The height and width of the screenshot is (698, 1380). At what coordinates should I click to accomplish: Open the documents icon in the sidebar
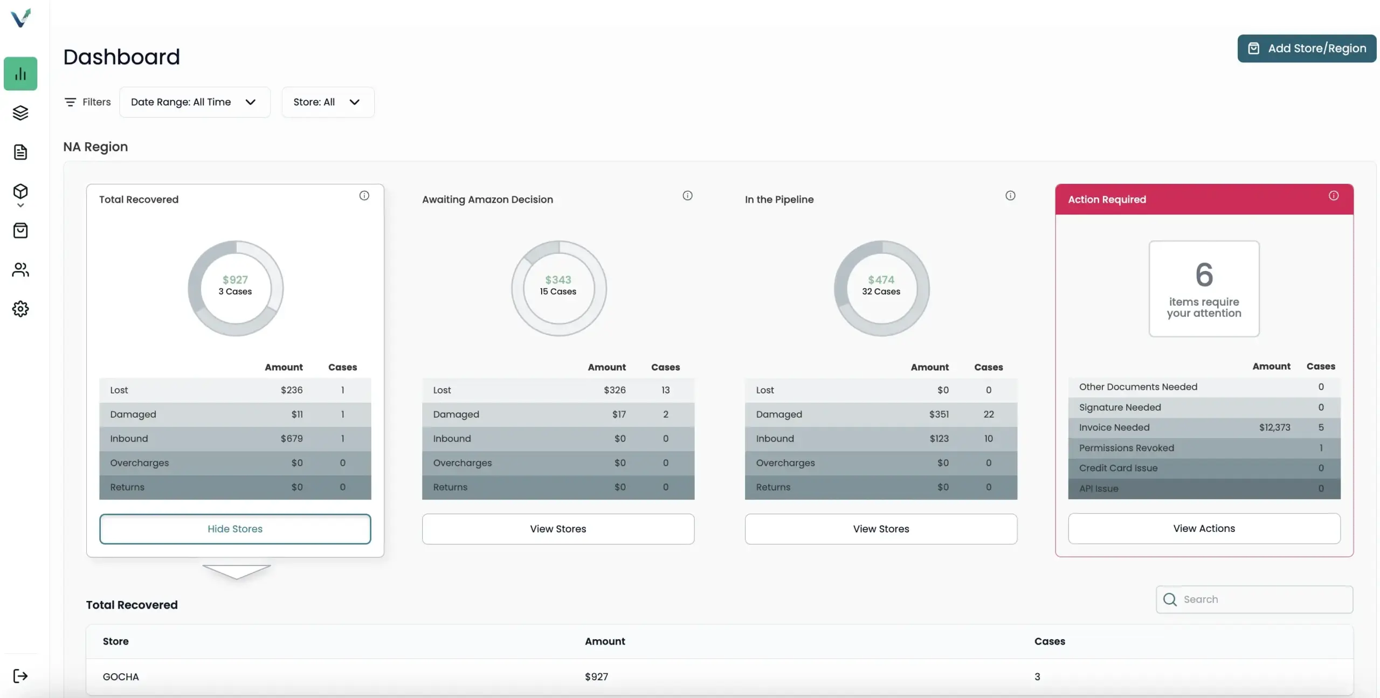(x=20, y=153)
